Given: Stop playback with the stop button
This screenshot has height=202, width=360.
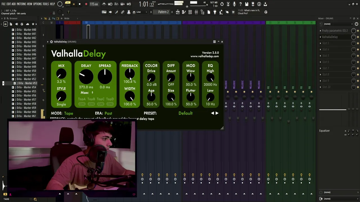Looking at the screenshot, I should [x=80, y=4].
